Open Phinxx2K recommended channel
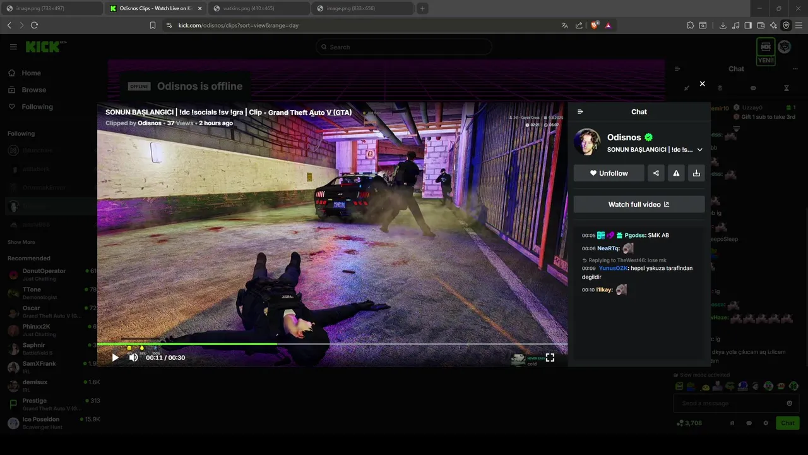Image resolution: width=808 pixels, height=455 pixels. (52, 330)
